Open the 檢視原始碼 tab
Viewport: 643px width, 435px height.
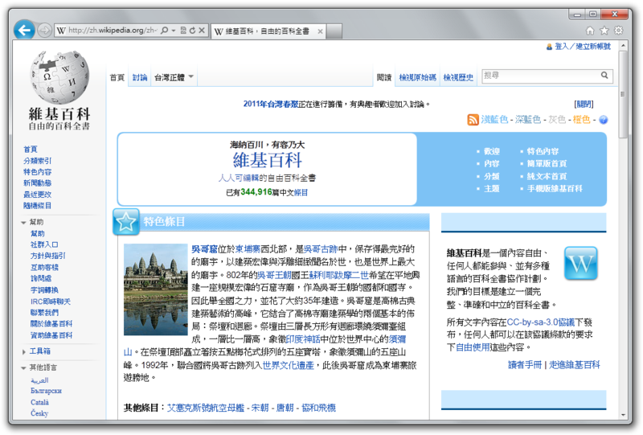tap(417, 77)
